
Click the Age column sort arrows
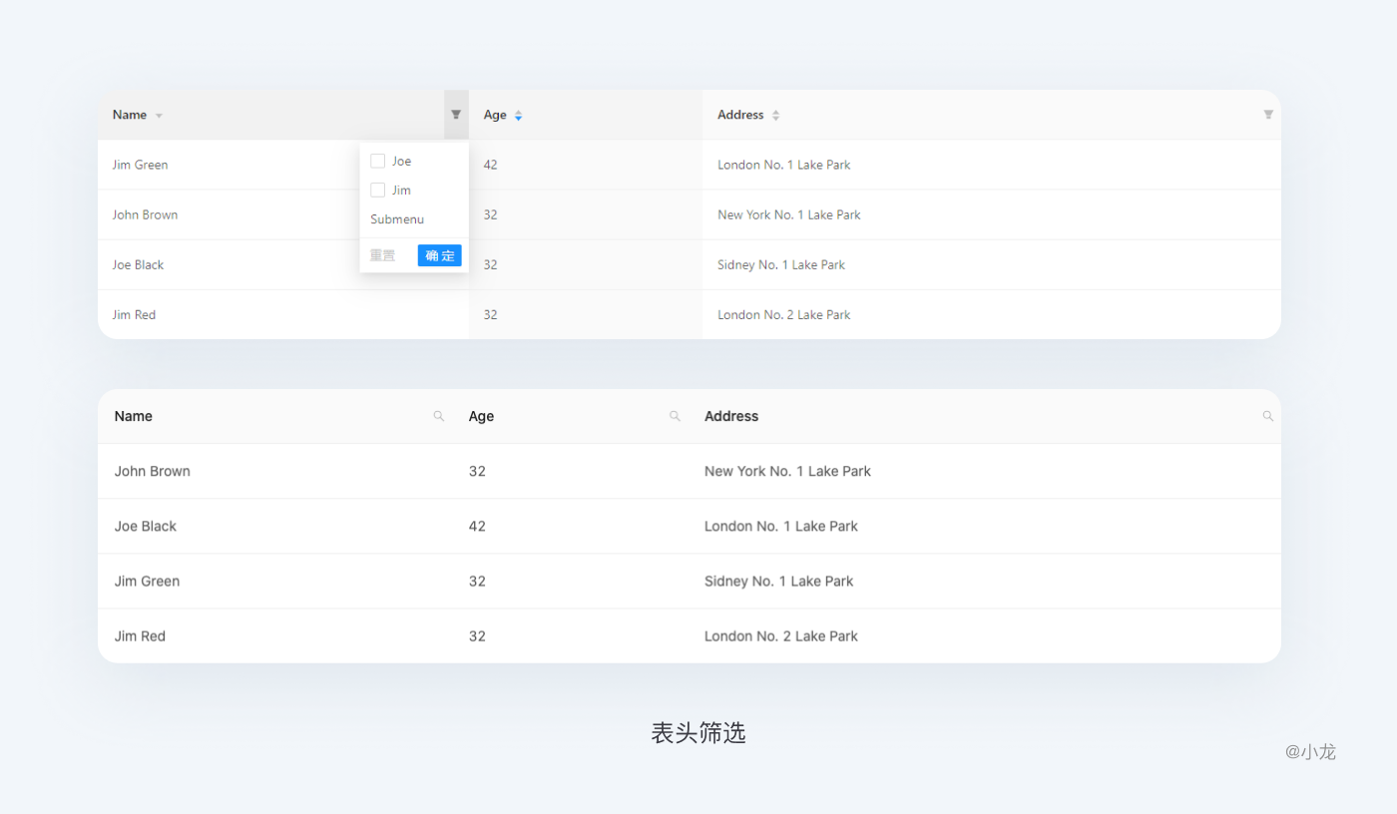[518, 116]
